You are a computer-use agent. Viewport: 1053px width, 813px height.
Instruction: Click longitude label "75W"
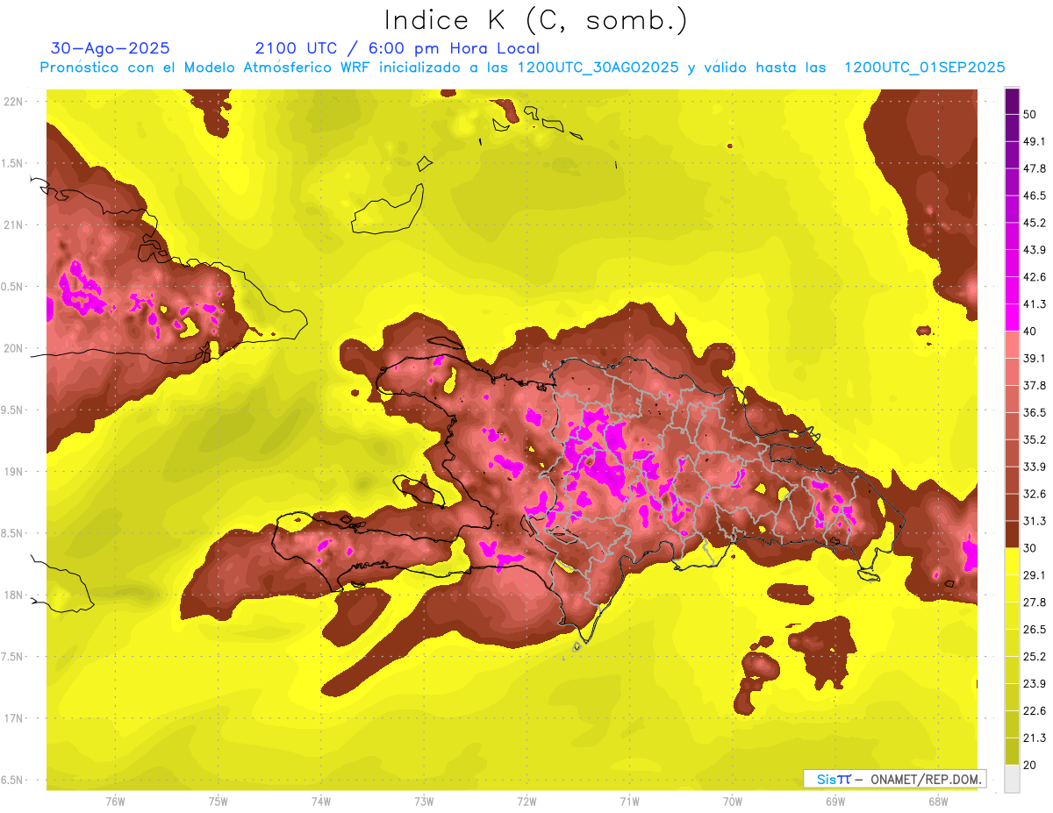(x=218, y=801)
